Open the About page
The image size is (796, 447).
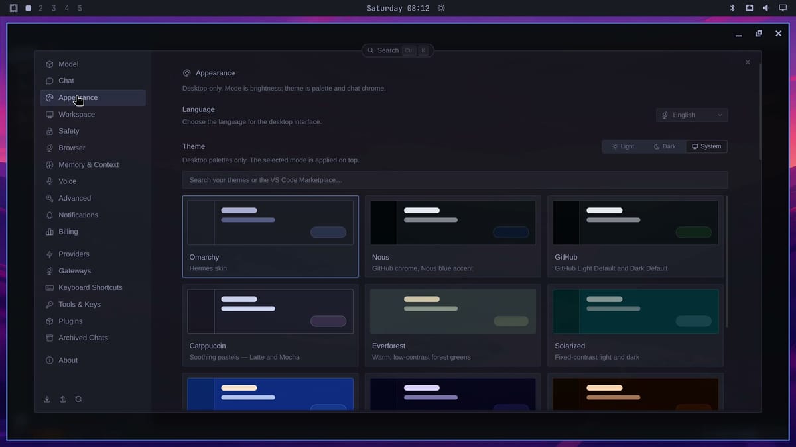click(x=93, y=360)
